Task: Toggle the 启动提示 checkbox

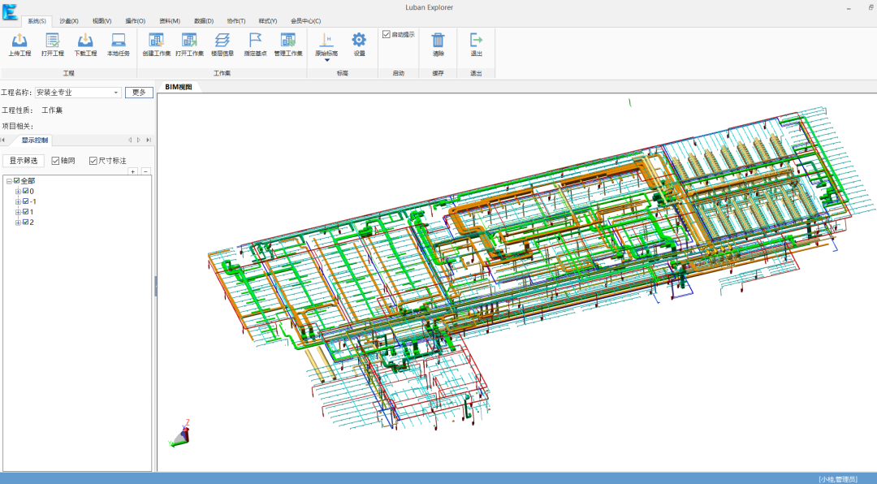Action: pos(386,35)
